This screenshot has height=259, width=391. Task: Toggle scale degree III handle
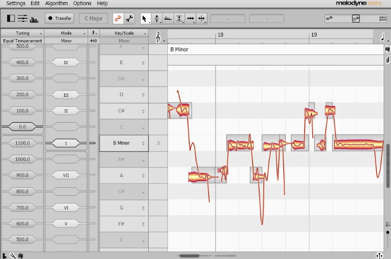click(x=66, y=95)
